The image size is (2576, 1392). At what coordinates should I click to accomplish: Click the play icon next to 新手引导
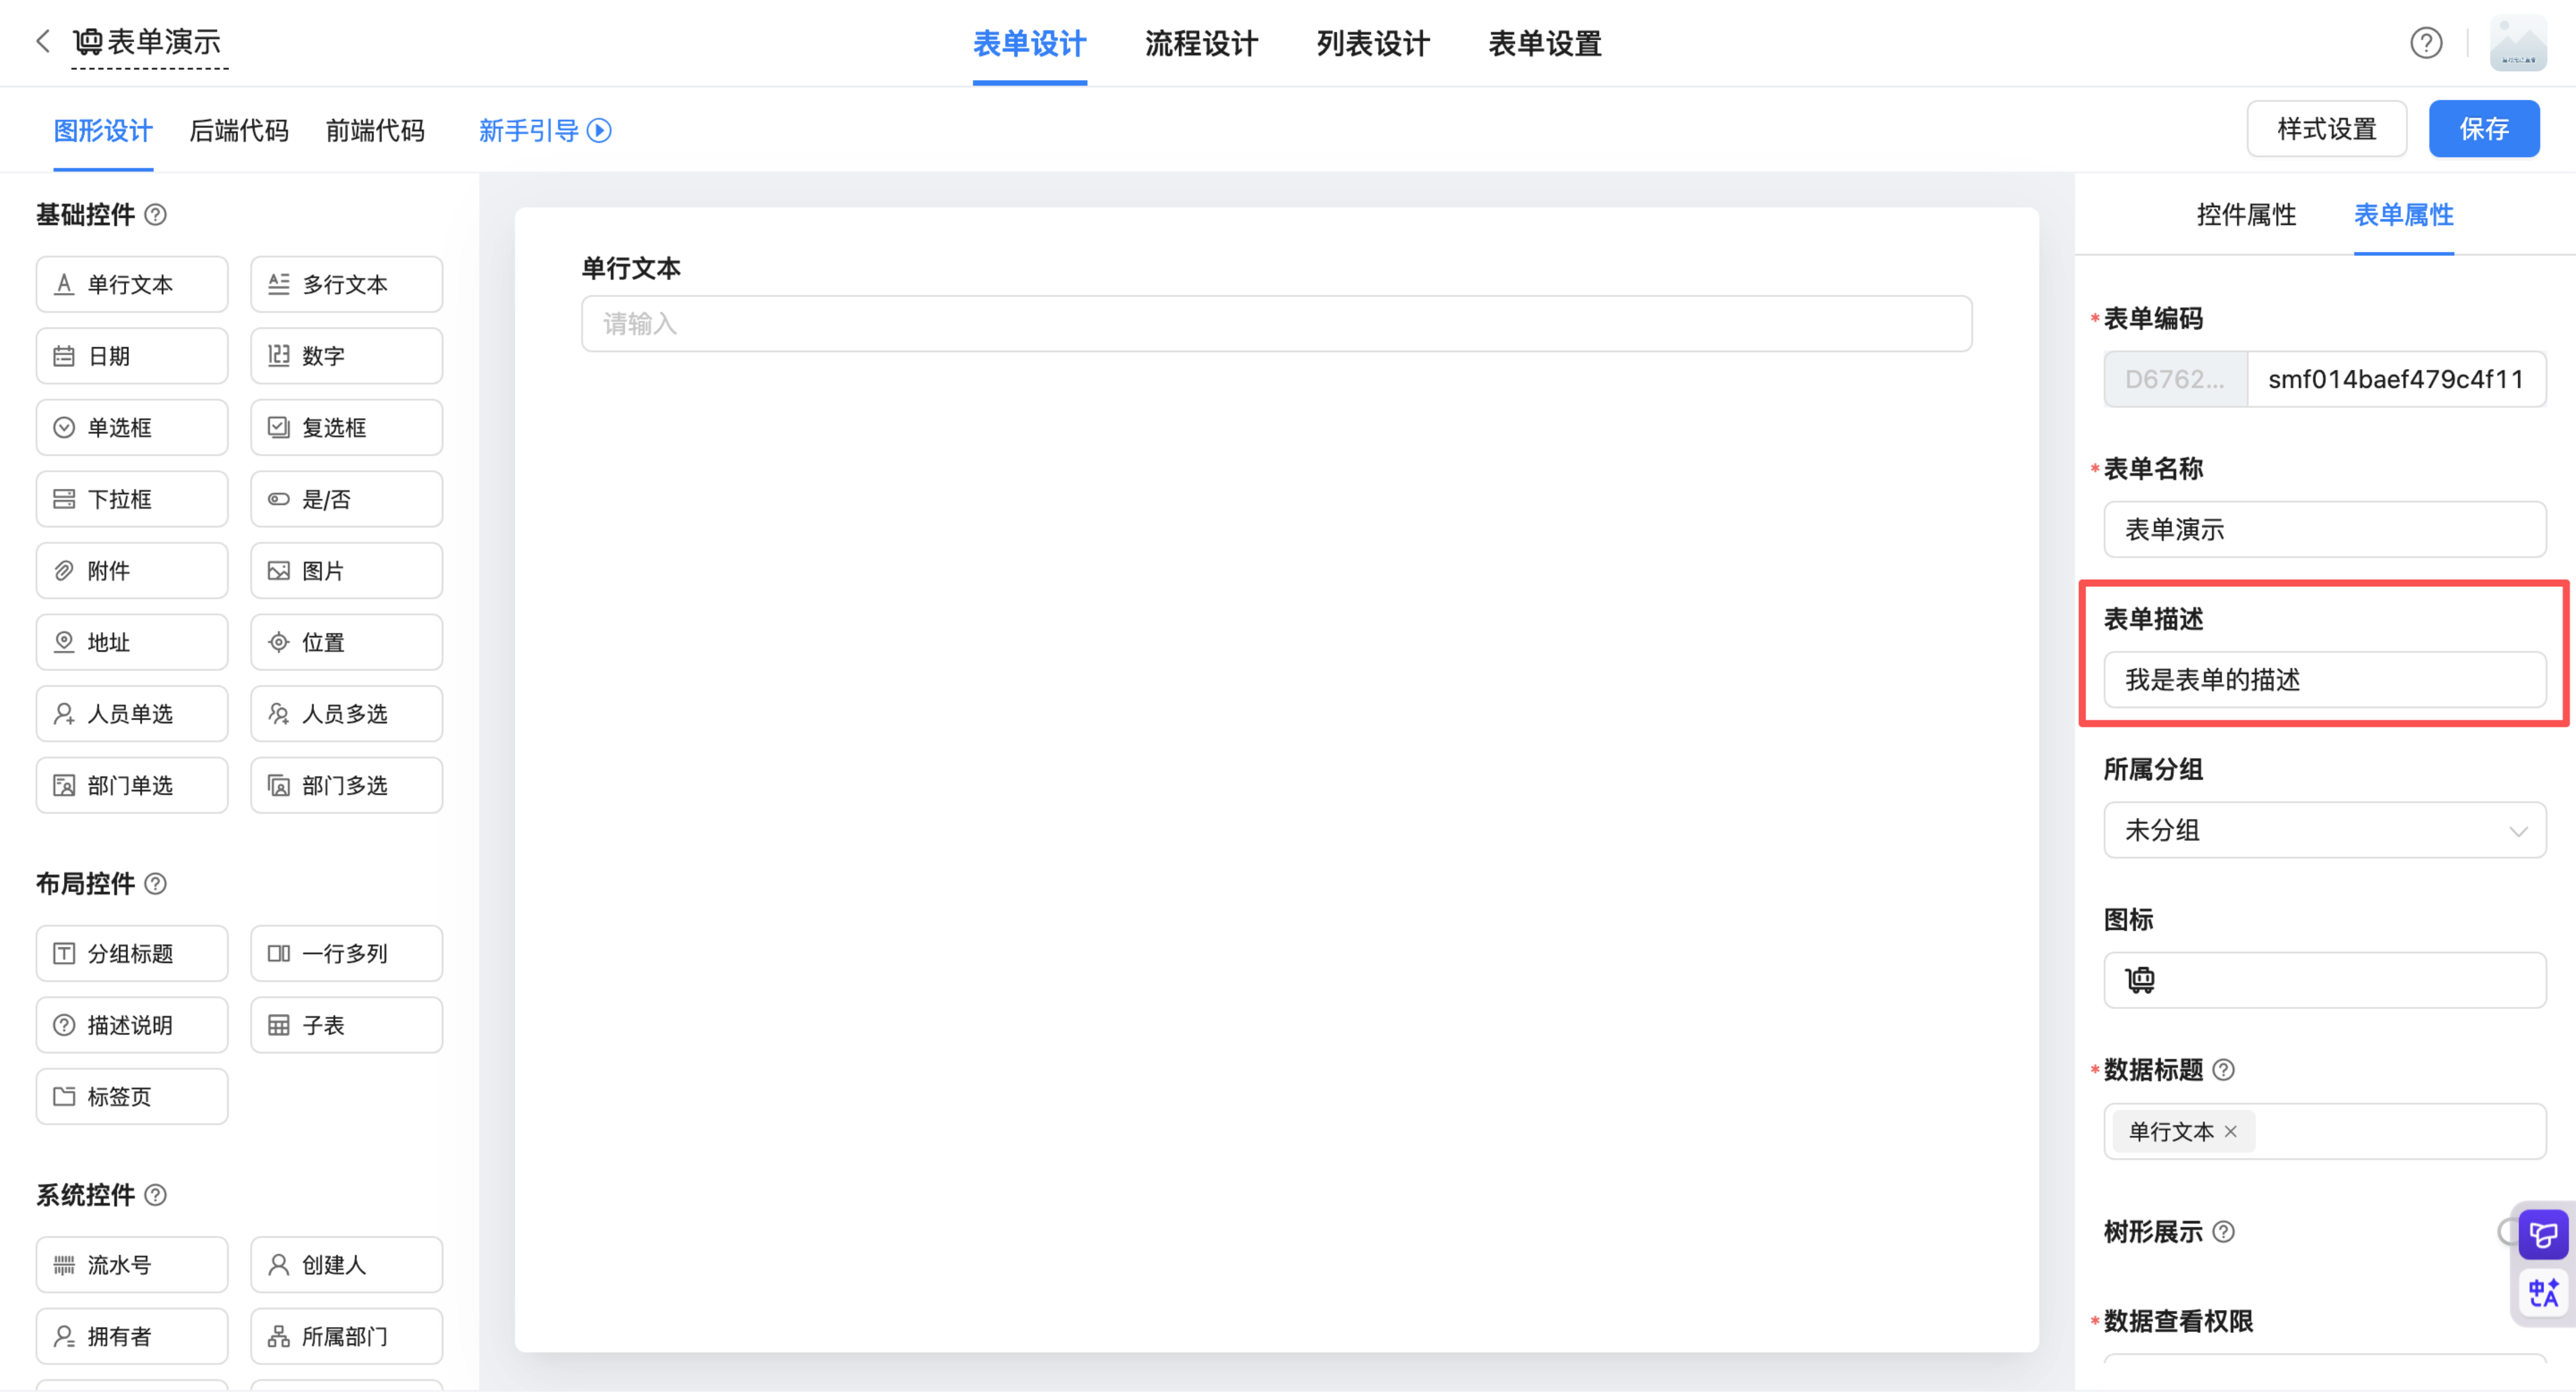point(599,131)
